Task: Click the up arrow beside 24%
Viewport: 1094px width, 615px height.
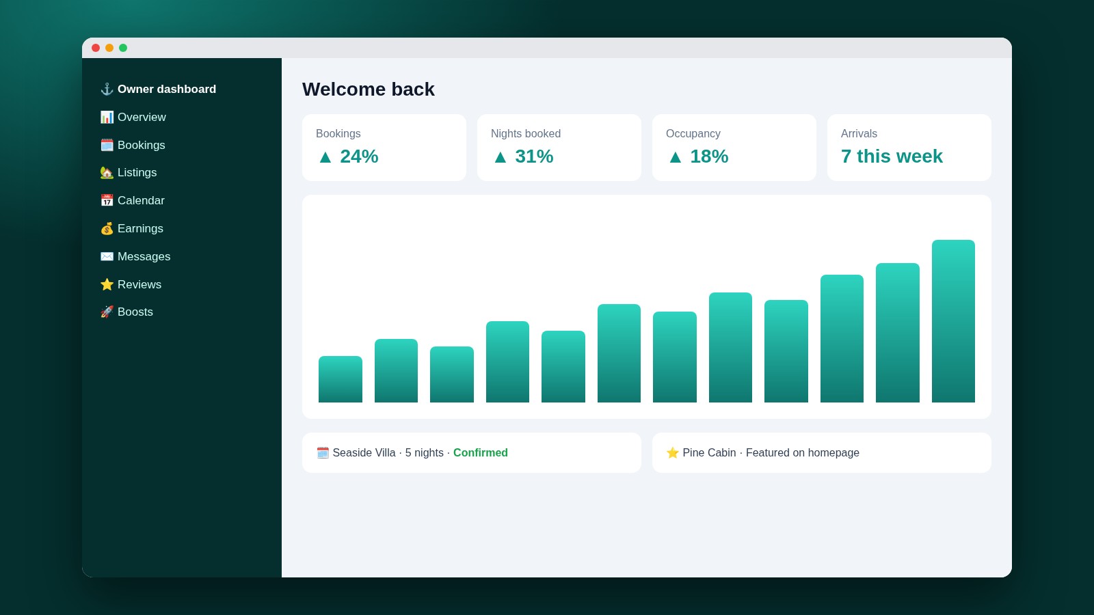Action: [325, 157]
